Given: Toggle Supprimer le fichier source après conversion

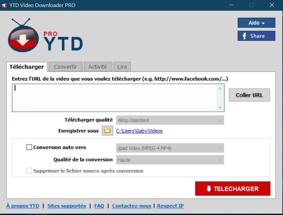Looking at the screenshot, I should point(29,171).
